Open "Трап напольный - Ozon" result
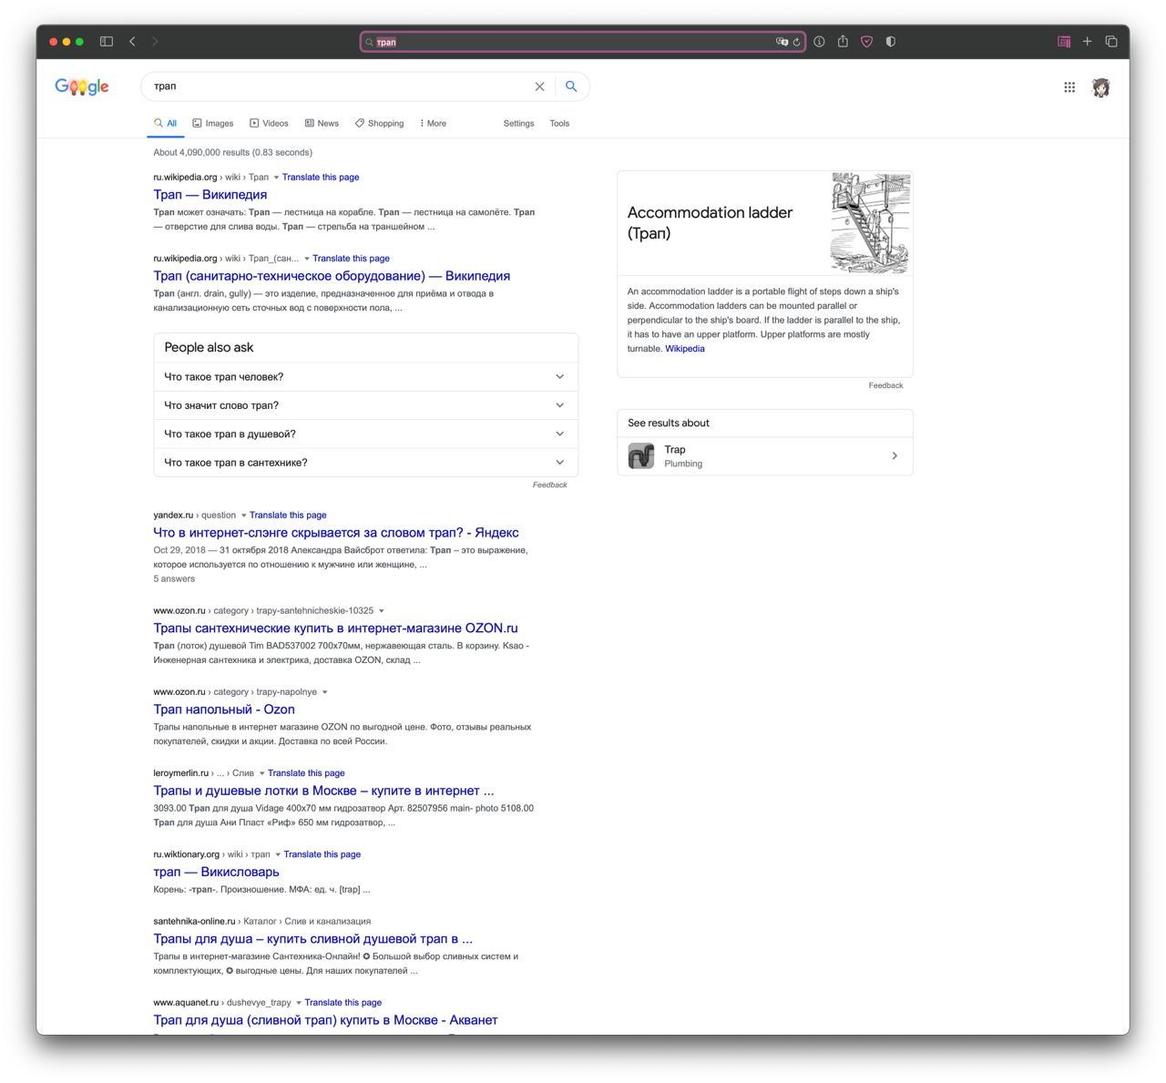1166x1083 pixels. (x=224, y=710)
